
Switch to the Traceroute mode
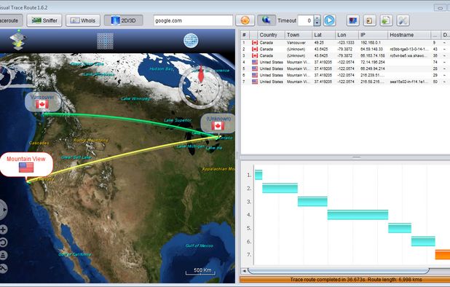pyautogui.click(x=11, y=20)
